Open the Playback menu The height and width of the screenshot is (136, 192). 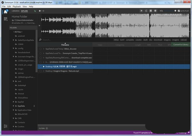[x=16, y=6]
